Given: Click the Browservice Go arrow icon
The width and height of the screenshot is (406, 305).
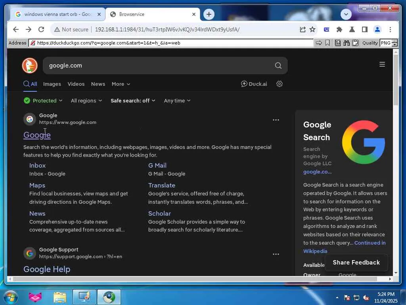Looking at the screenshot, I should click(x=319, y=43).
